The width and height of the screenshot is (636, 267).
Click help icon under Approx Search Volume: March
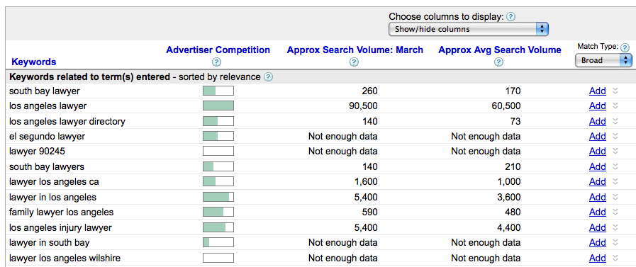click(354, 62)
